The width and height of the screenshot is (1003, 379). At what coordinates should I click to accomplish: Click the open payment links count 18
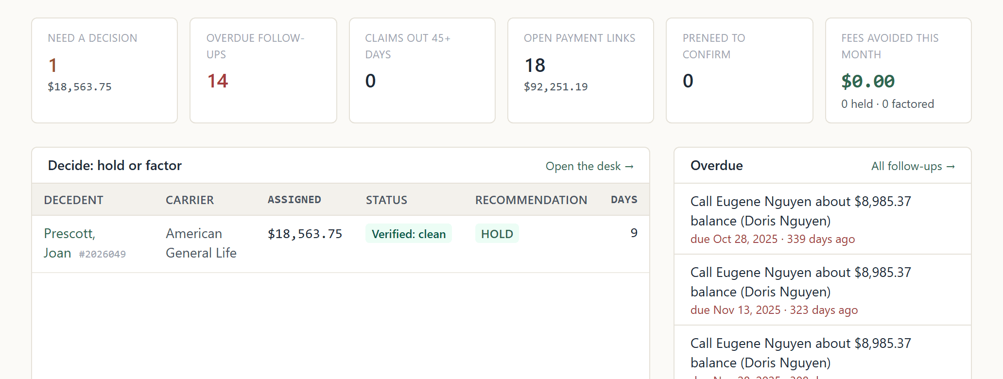click(x=535, y=65)
